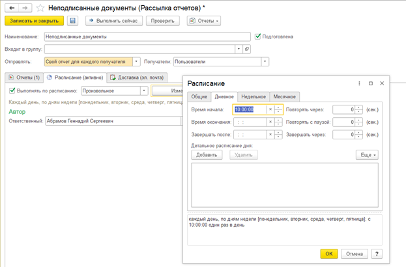
Task: Click the Наименование input field
Action: [147, 36]
